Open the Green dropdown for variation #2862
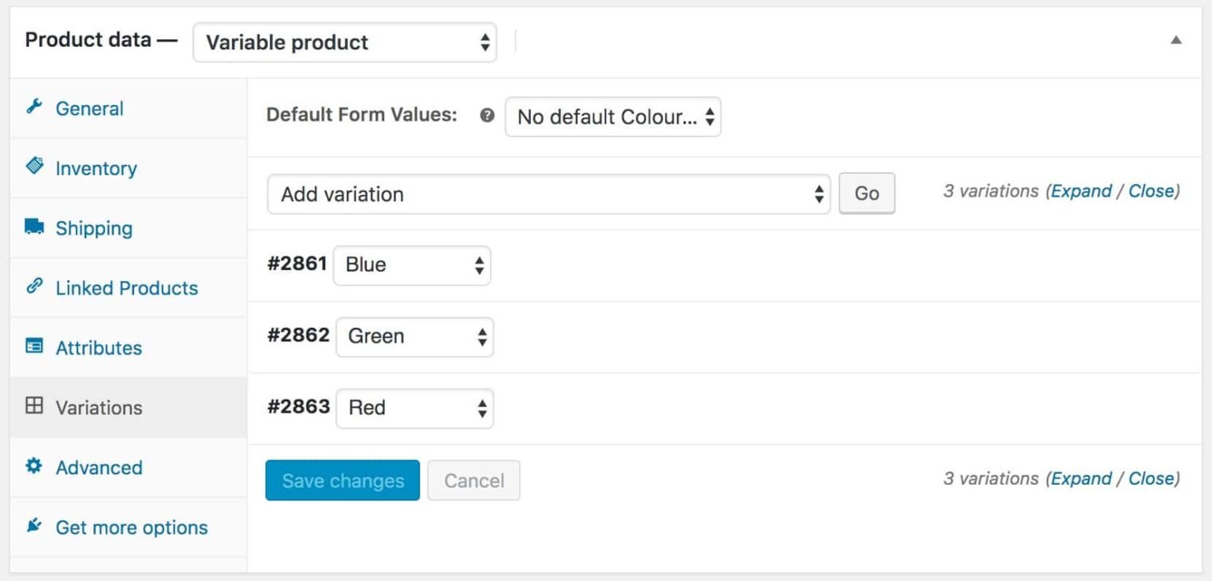Image resolution: width=1212 pixels, height=581 pixels. 414,336
